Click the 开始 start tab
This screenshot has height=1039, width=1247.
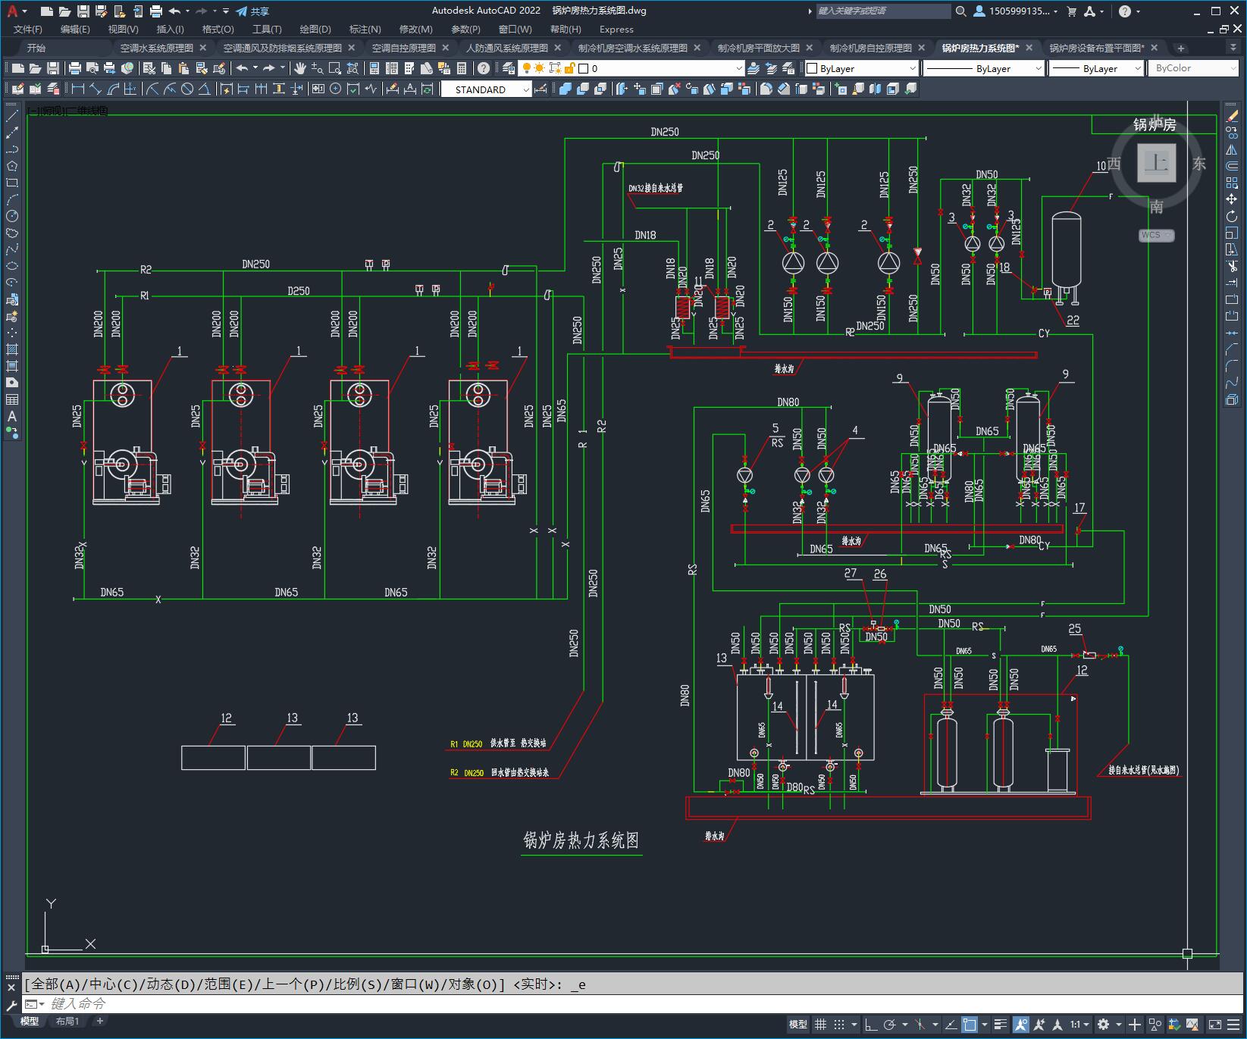click(36, 48)
